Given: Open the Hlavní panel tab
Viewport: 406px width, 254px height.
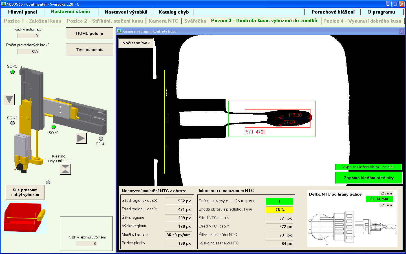Looking at the screenshot, I should pyautogui.click(x=23, y=12).
